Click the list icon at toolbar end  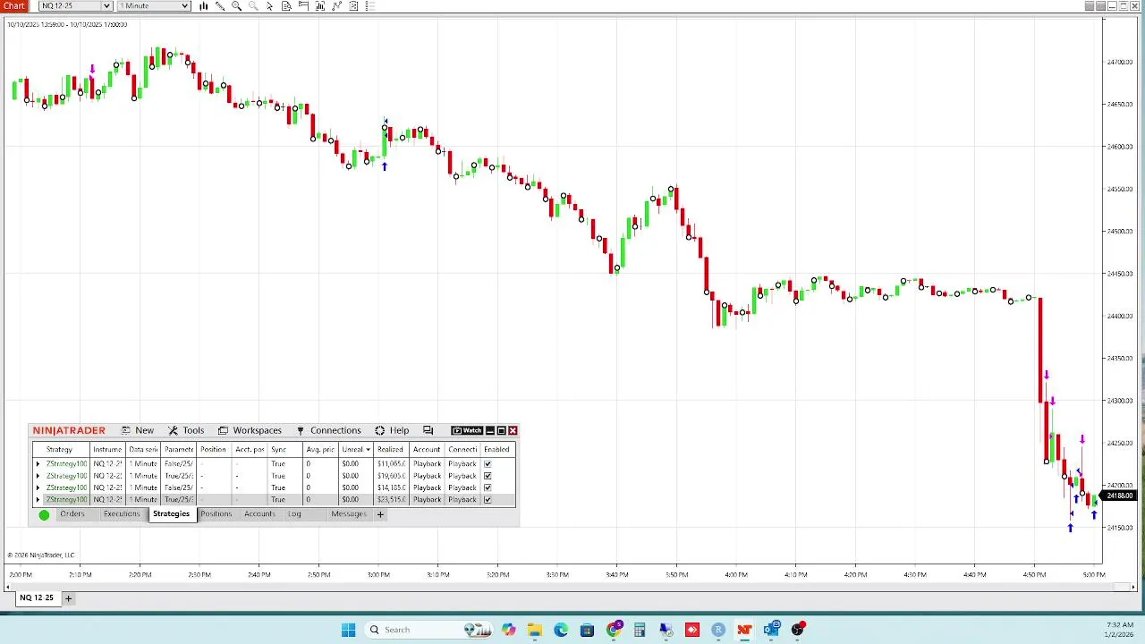point(370,6)
